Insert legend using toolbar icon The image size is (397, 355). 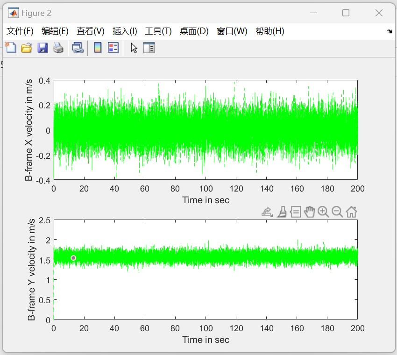(113, 48)
